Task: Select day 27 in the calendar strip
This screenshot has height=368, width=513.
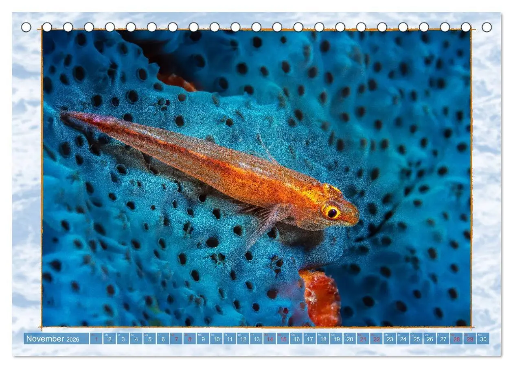Action: (x=443, y=339)
